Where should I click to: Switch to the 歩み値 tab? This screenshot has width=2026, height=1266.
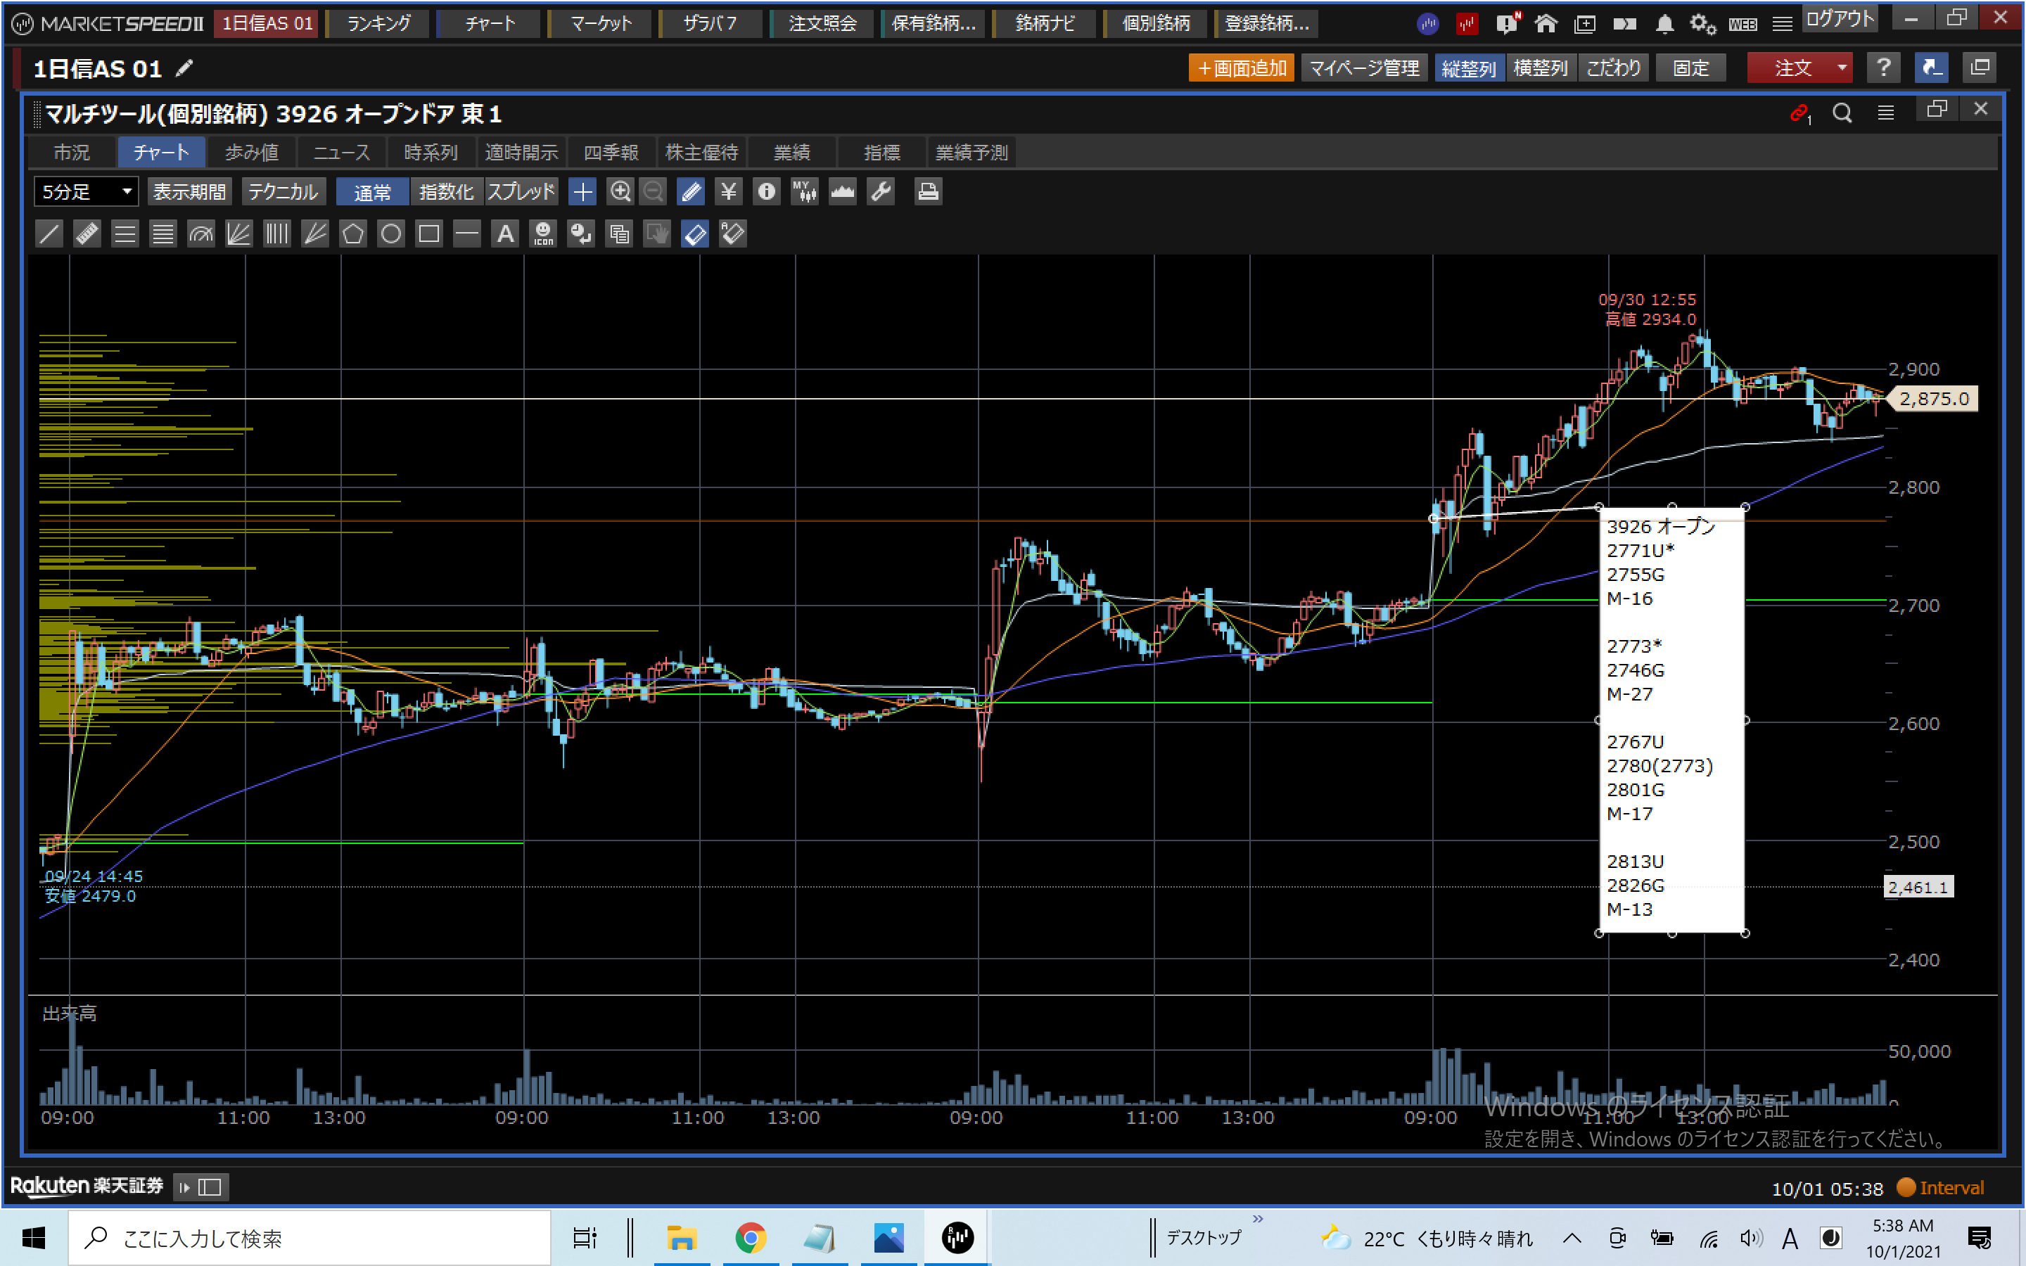click(x=251, y=153)
